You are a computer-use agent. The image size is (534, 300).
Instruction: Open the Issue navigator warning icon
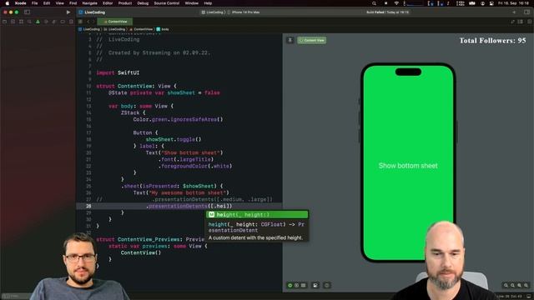pos(38,22)
